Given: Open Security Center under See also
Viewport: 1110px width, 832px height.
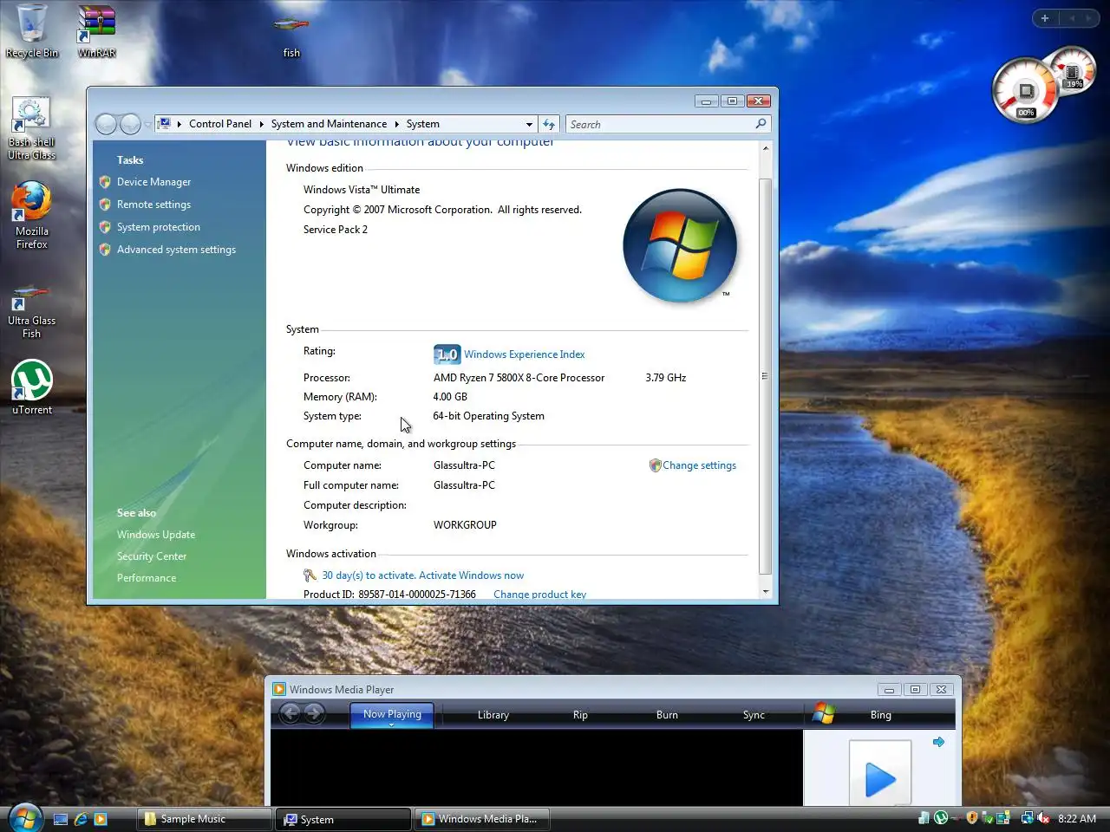Looking at the screenshot, I should pyautogui.click(x=152, y=556).
